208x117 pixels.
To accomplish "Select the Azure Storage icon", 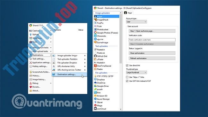I will pos(95,99).
